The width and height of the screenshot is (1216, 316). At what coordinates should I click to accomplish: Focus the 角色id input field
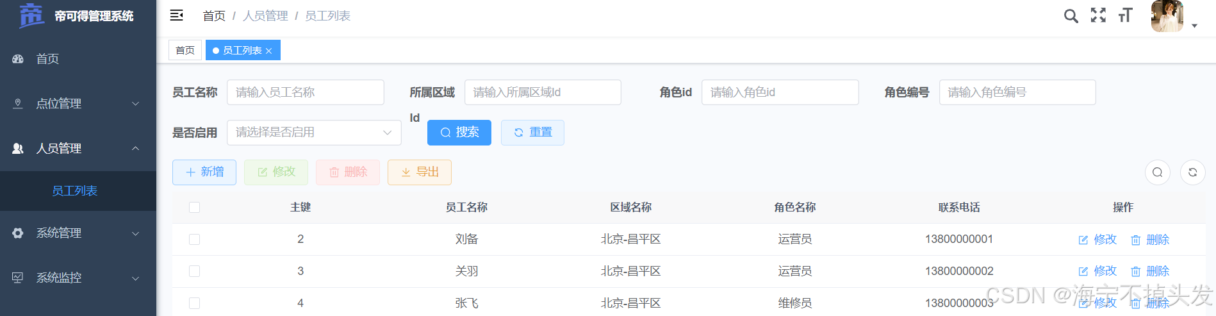click(780, 92)
